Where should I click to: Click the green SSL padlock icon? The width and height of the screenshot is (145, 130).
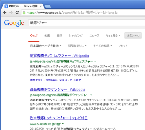(24, 12)
